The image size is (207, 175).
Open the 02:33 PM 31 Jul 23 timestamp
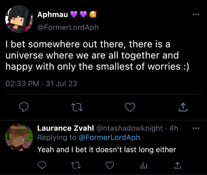point(41,84)
